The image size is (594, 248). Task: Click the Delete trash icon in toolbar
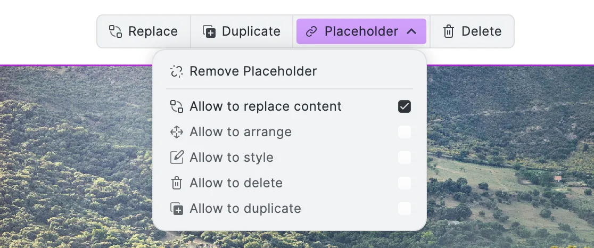click(x=449, y=31)
